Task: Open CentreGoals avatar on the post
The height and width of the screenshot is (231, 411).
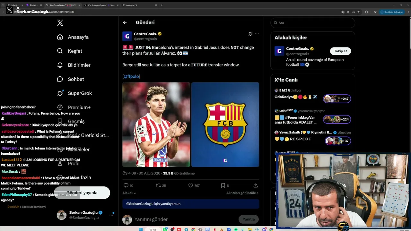Action: (127, 36)
